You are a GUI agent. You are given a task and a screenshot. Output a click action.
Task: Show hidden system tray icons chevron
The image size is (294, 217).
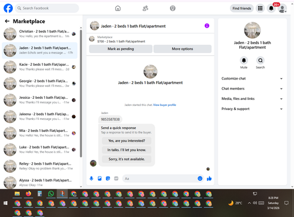(x=249, y=203)
